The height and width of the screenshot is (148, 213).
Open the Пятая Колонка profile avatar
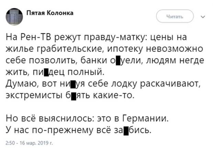coord(14,17)
